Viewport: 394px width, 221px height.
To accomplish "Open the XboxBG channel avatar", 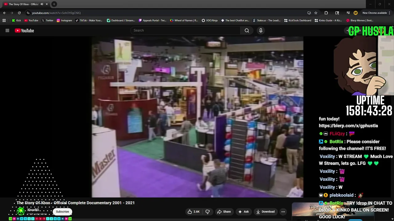I will 21,211.
